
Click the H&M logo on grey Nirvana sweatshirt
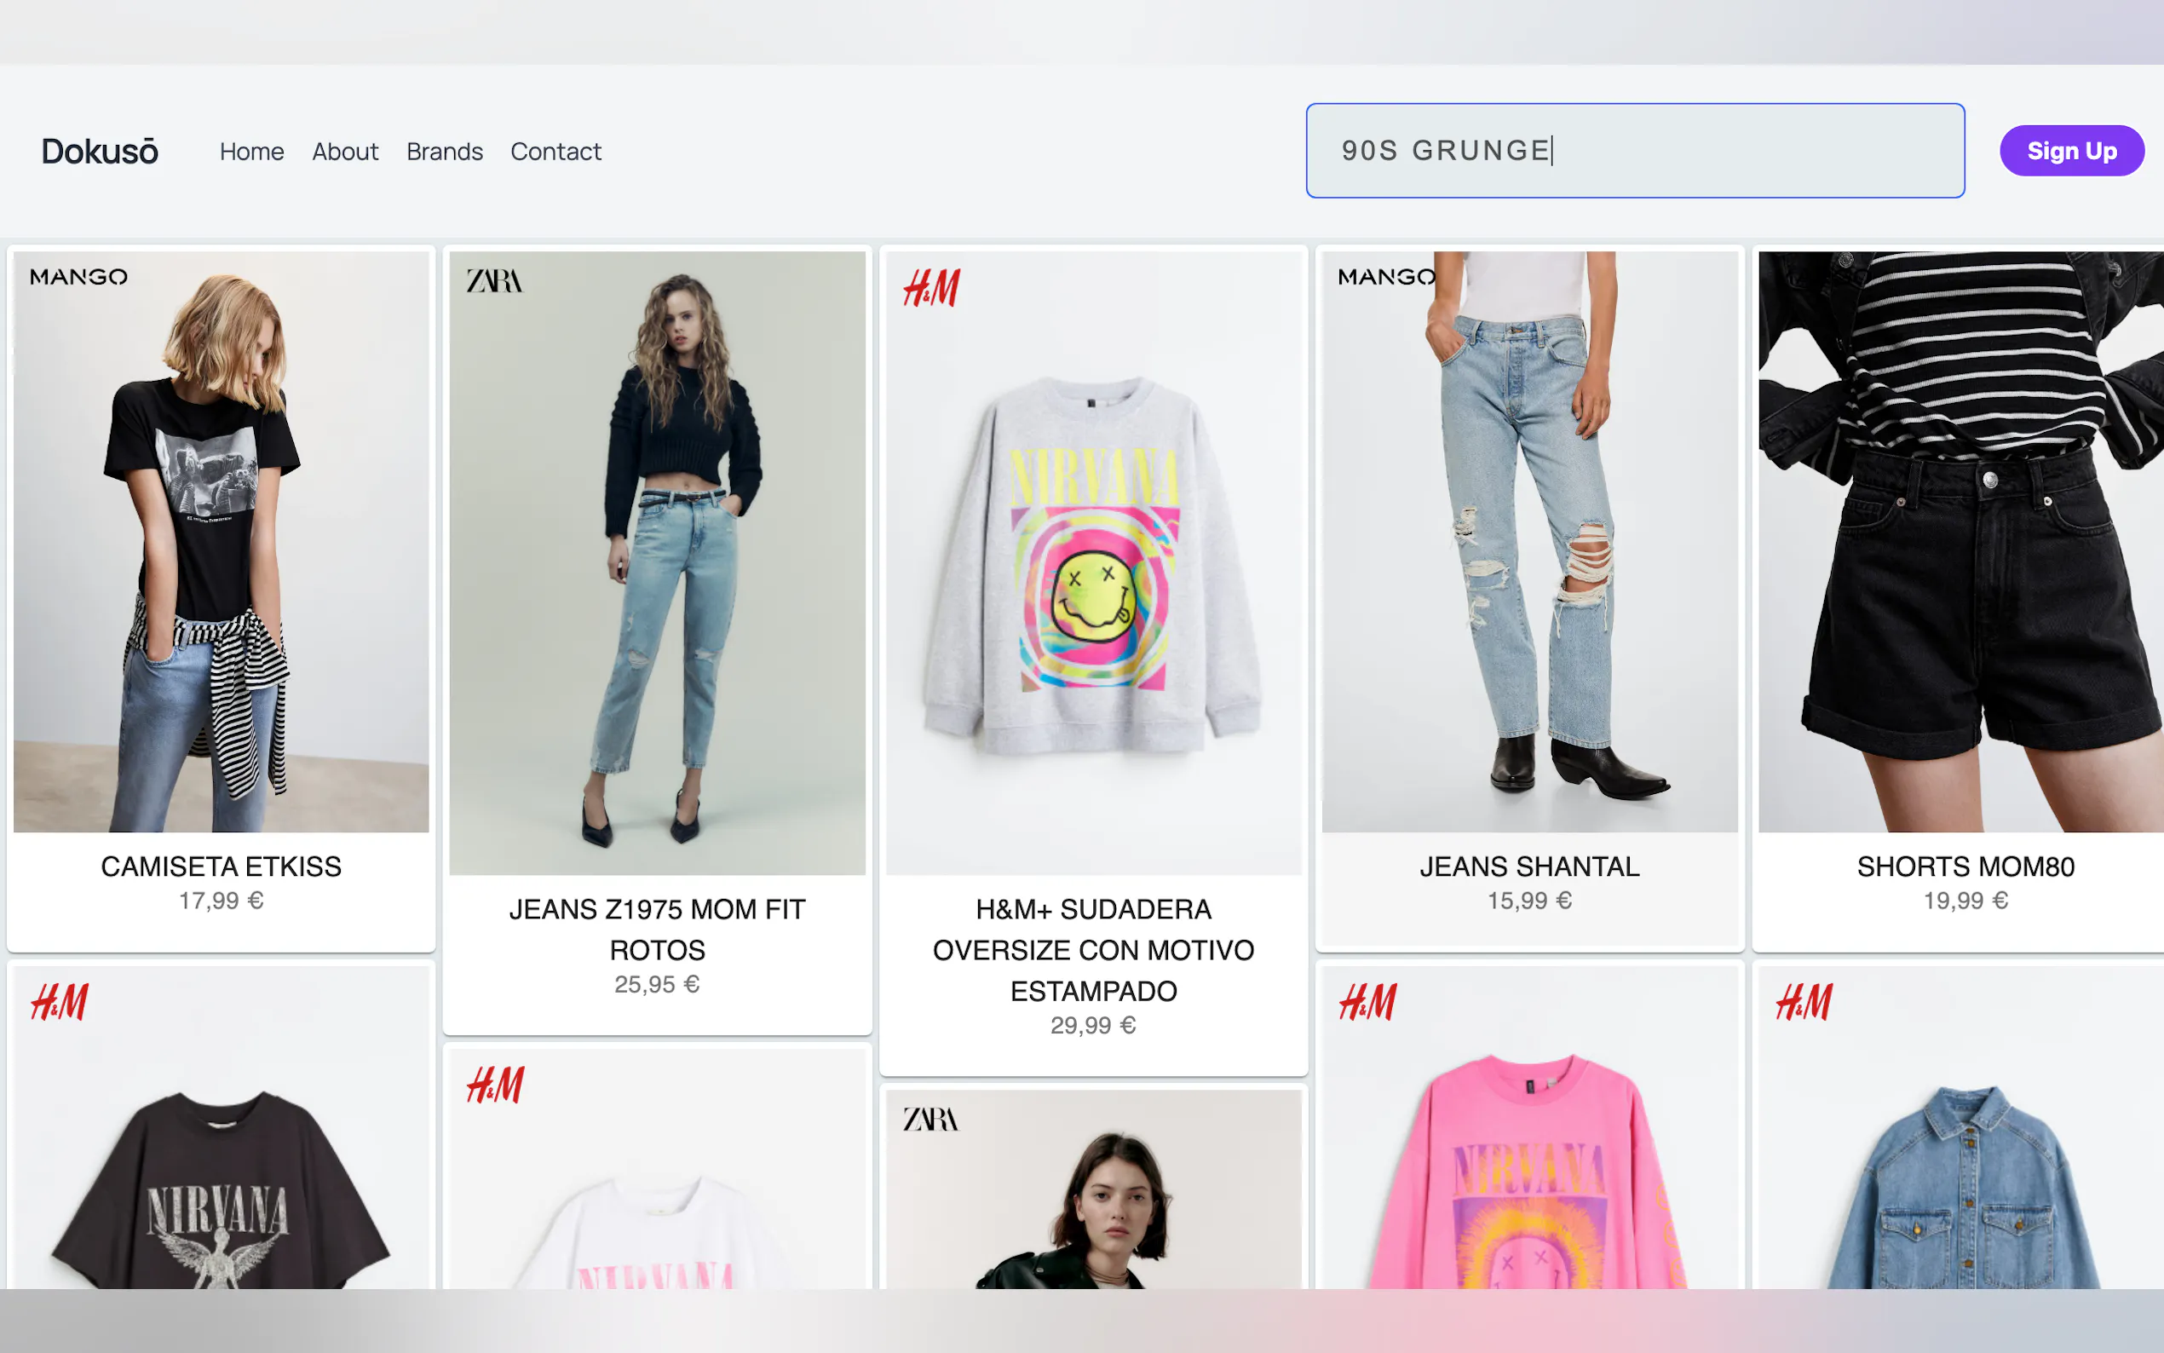[x=931, y=288]
